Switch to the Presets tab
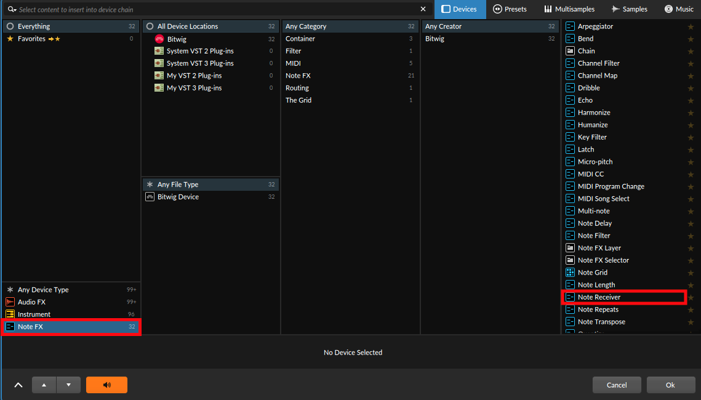 click(510, 9)
